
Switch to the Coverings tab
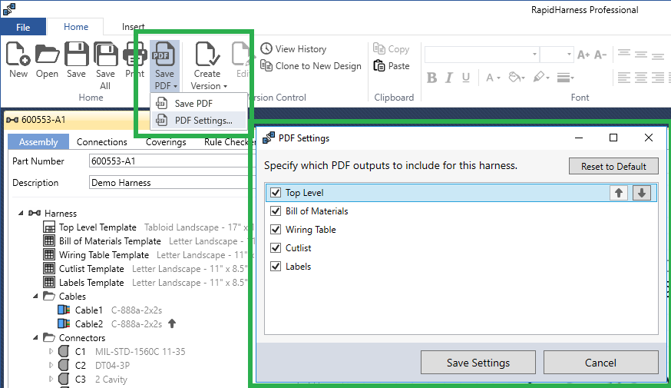pyautogui.click(x=166, y=141)
